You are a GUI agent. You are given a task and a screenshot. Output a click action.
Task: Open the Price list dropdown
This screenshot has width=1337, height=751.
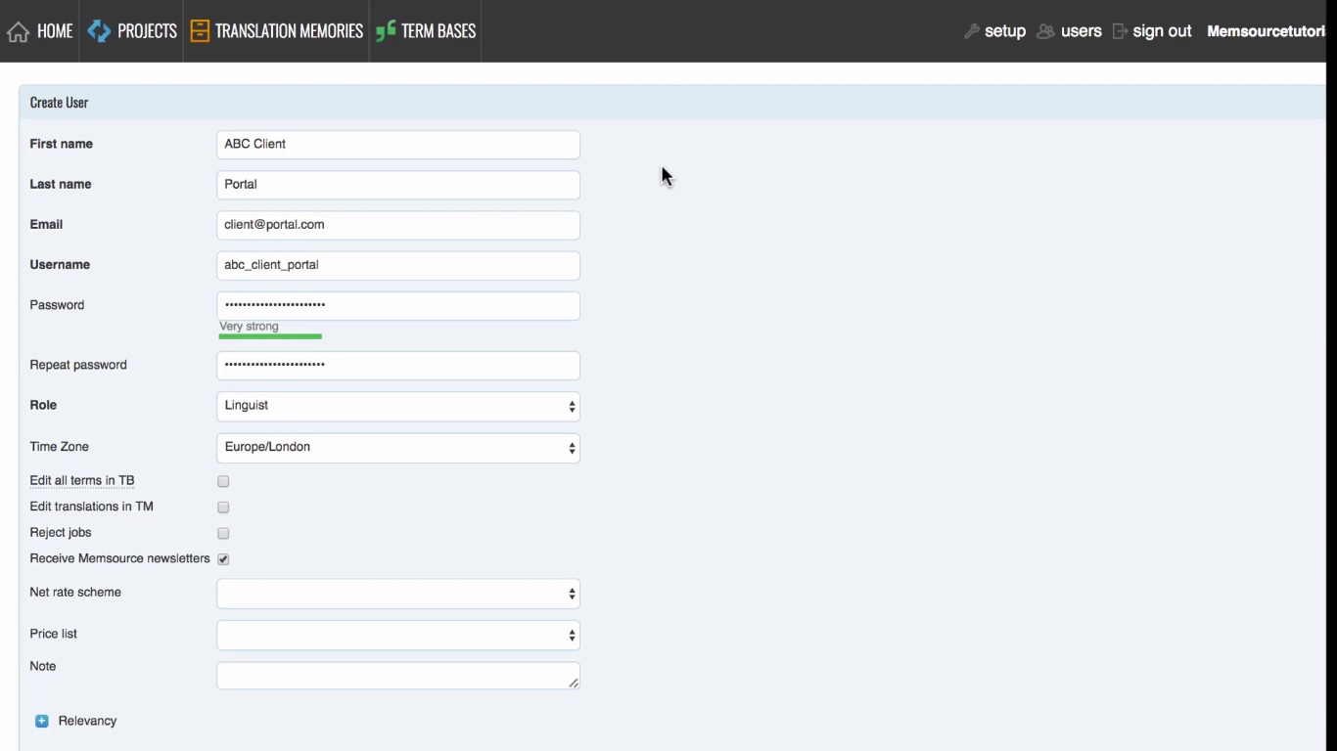(x=397, y=636)
